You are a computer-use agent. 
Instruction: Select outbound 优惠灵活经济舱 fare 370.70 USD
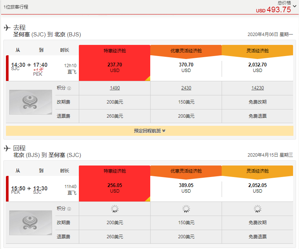(x=186, y=68)
